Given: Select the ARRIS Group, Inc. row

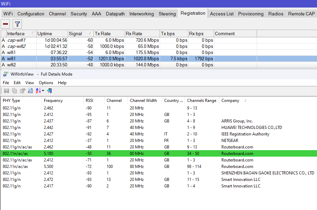Looking at the screenshot, I should [159, 121].
